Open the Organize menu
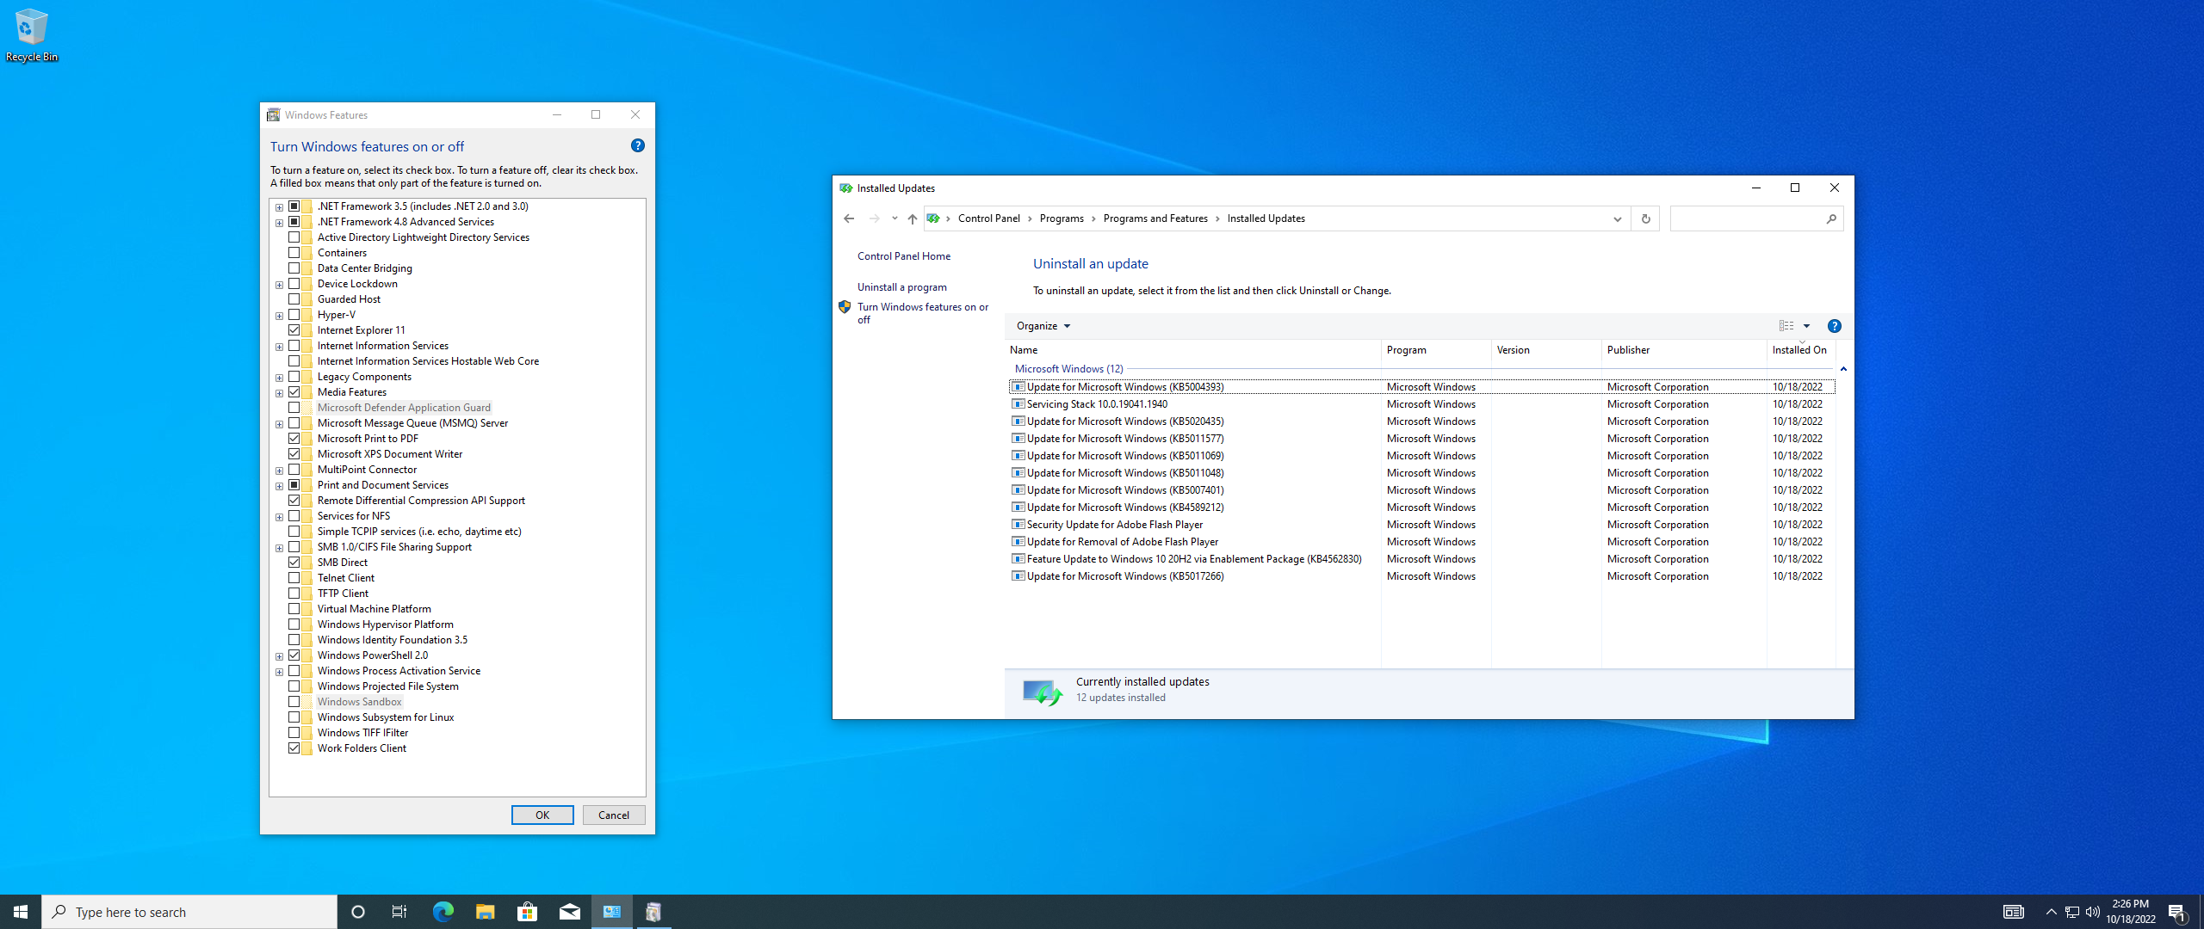 (1043, 326)
